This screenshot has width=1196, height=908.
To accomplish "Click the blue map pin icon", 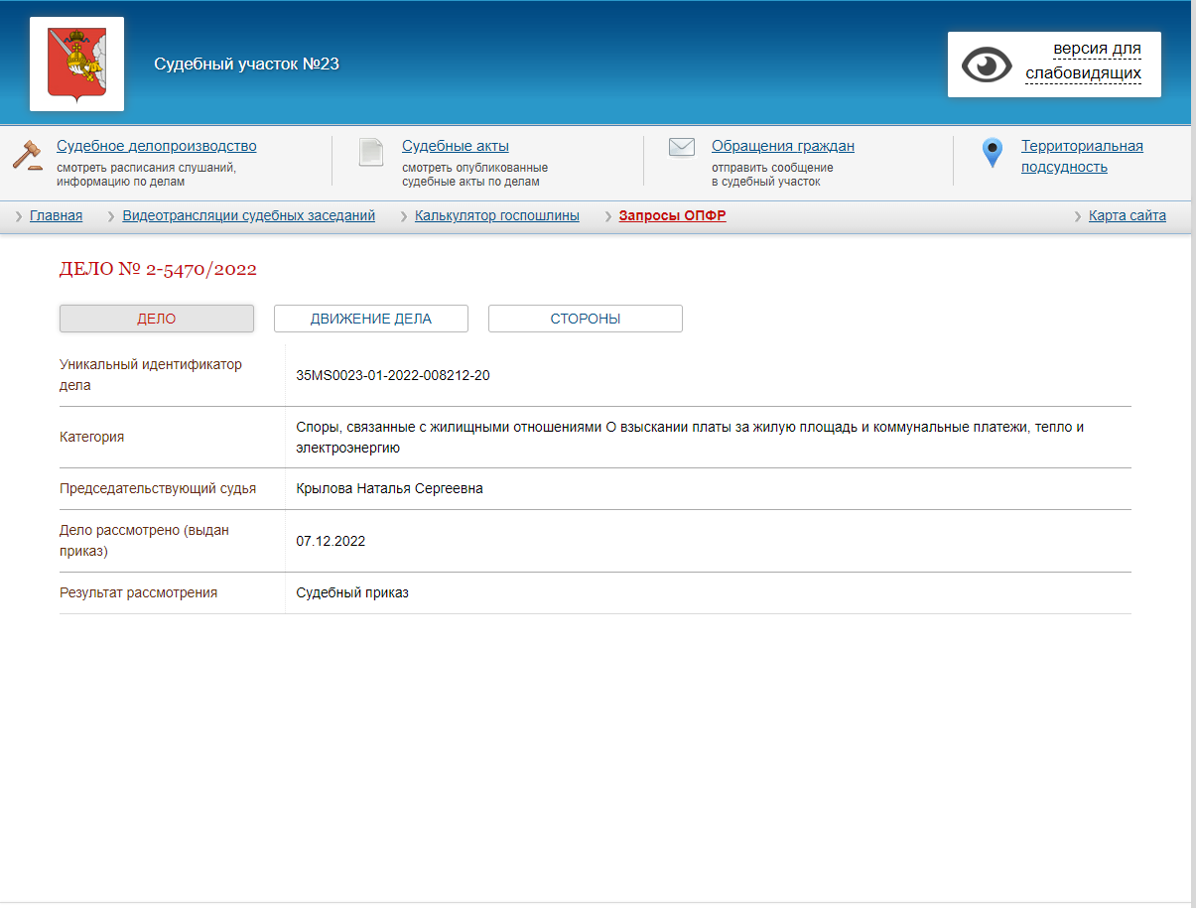I will [992, 154].
